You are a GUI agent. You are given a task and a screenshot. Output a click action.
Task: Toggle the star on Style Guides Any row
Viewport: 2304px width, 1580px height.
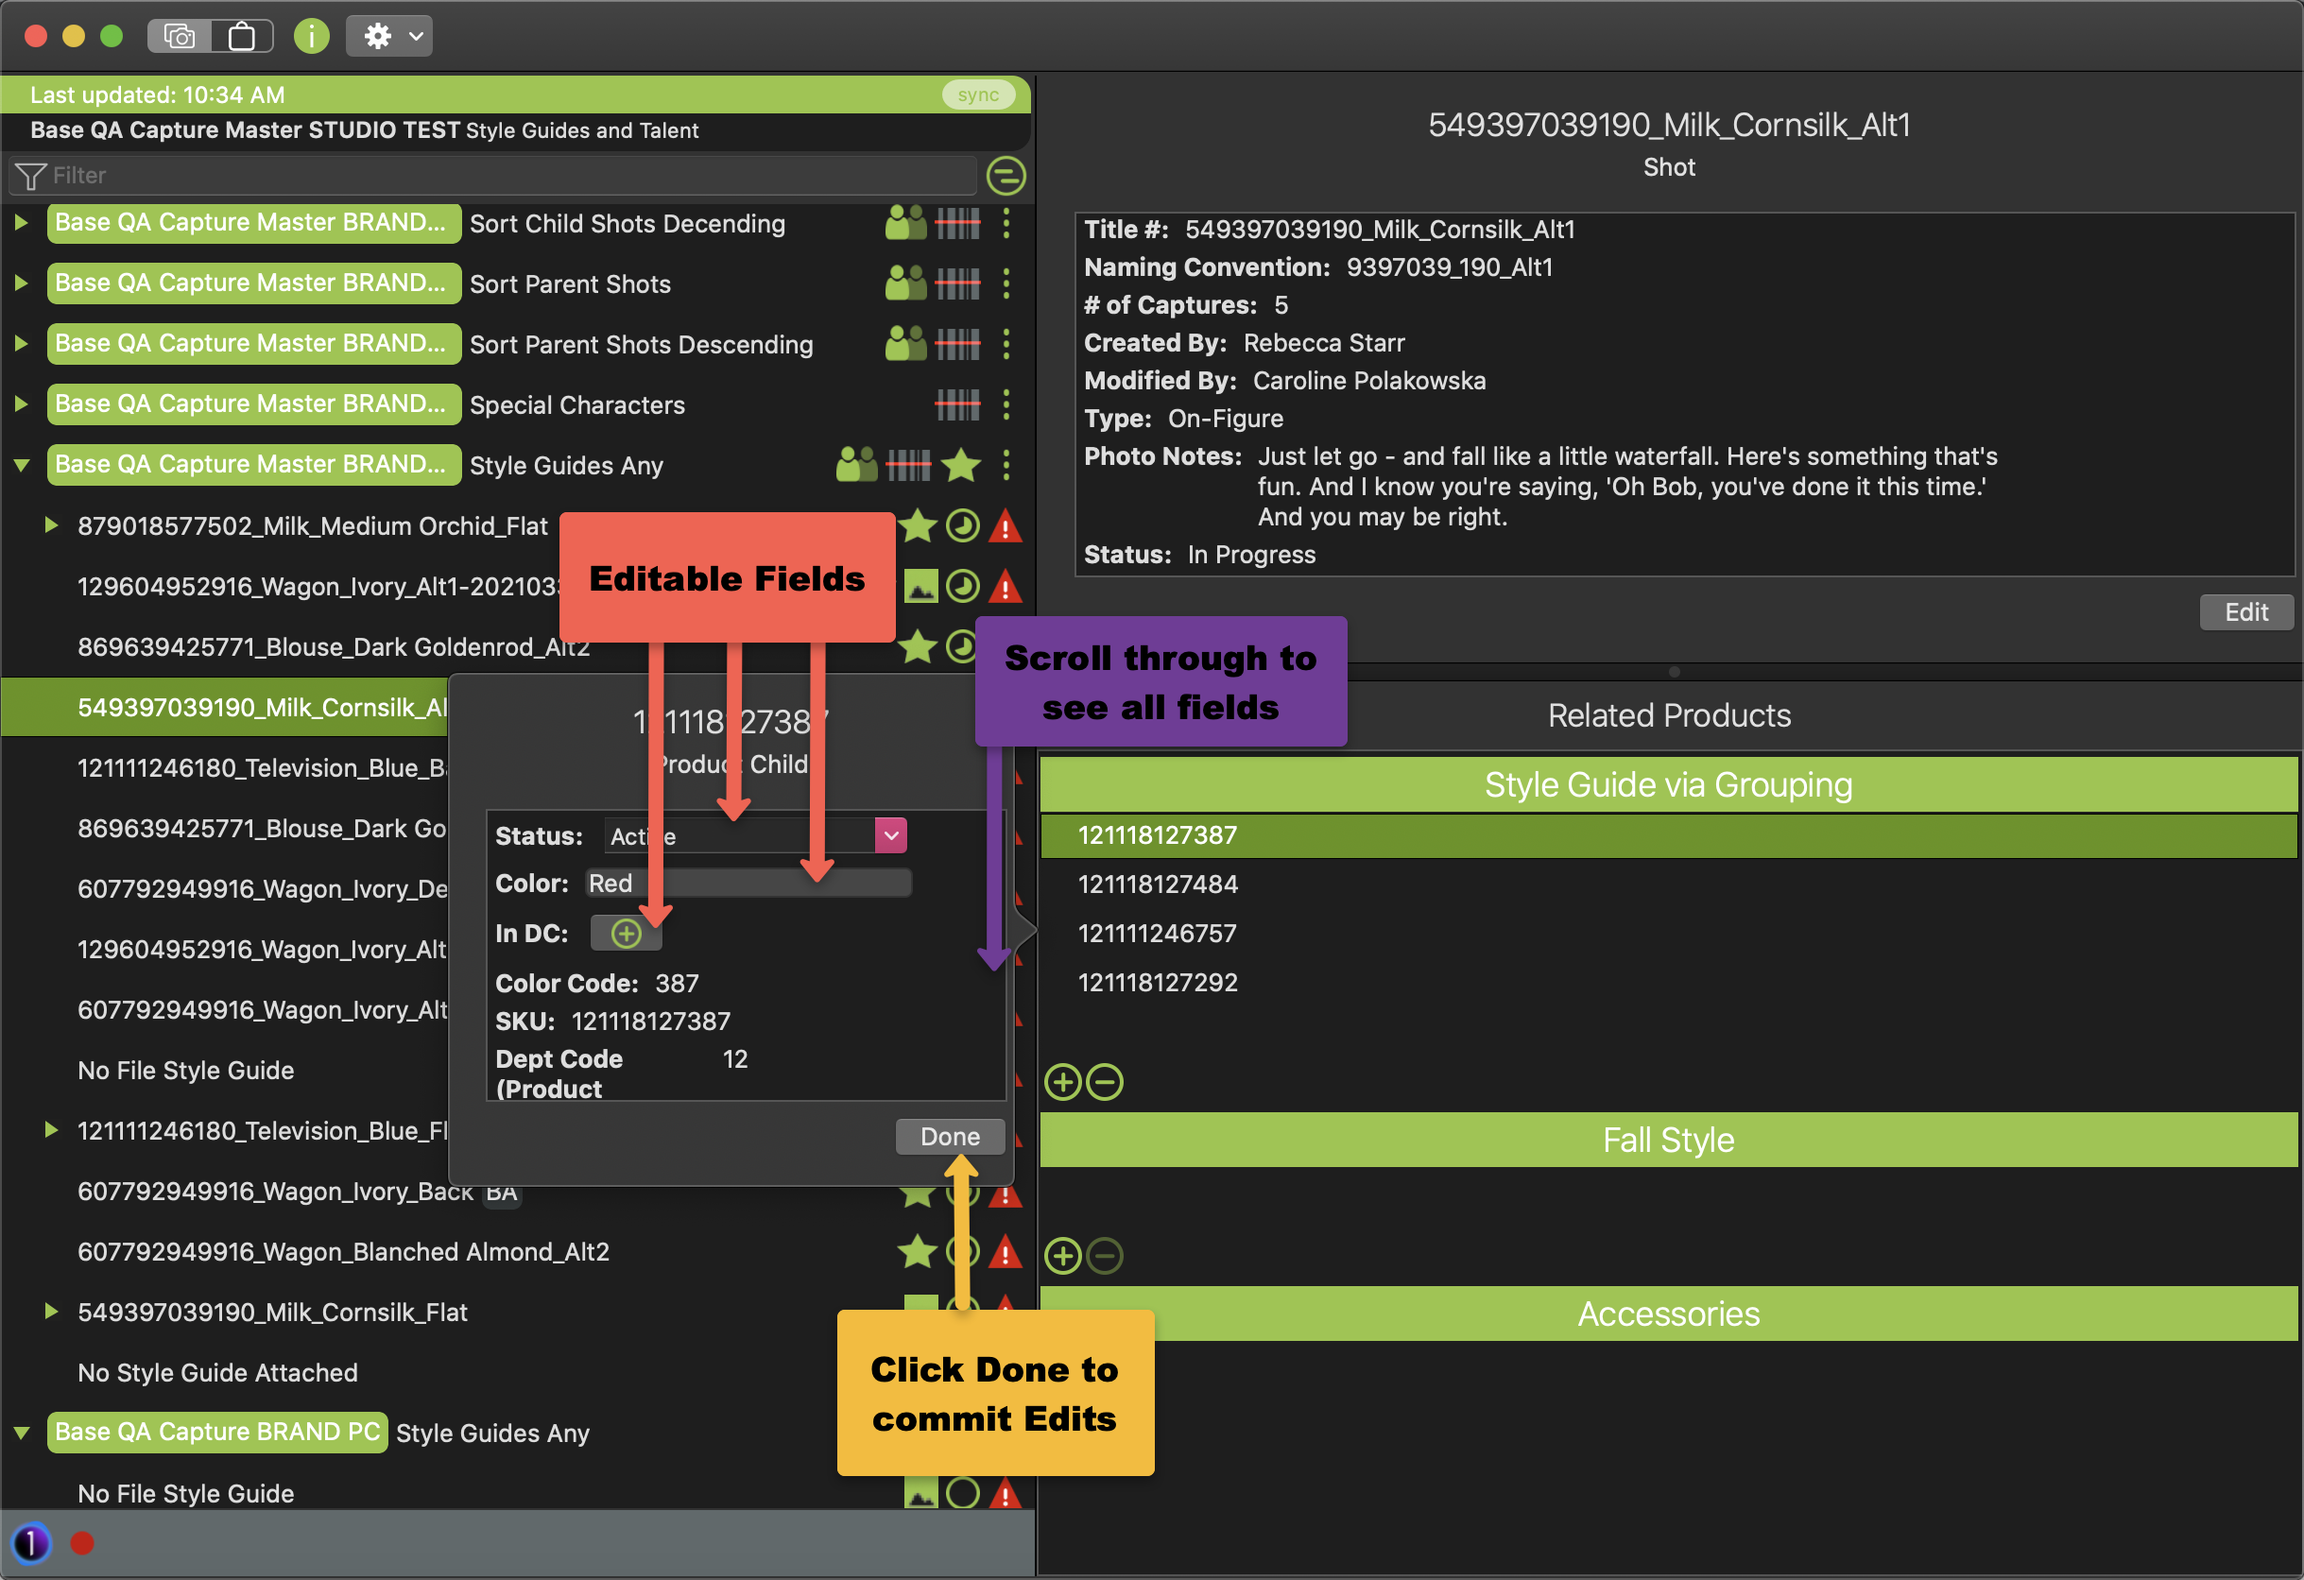(x=961, y=465)
